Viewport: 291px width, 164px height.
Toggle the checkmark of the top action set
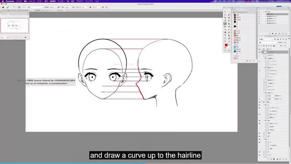point(259,12)
